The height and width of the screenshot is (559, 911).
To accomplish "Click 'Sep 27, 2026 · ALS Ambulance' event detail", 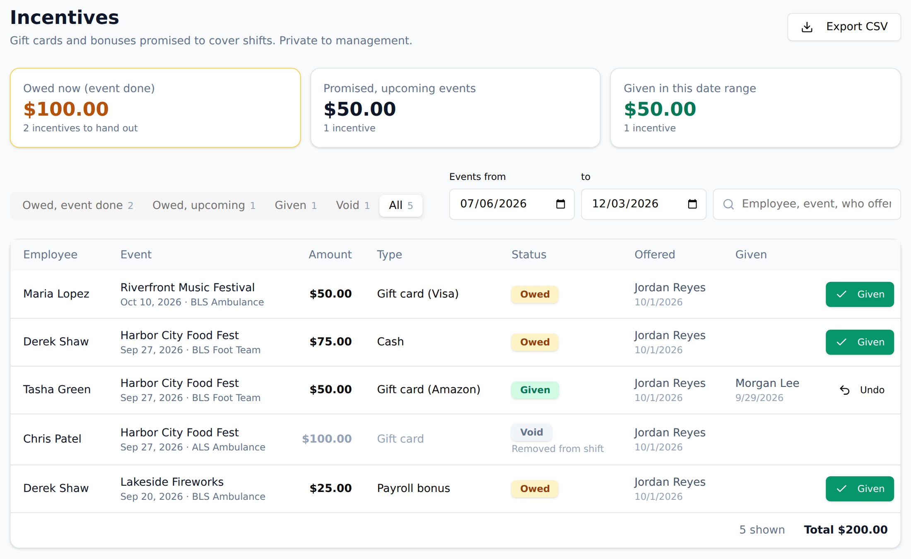I will (193, 447).
